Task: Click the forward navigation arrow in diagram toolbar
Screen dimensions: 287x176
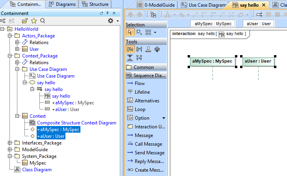Action: click(140, 15)
